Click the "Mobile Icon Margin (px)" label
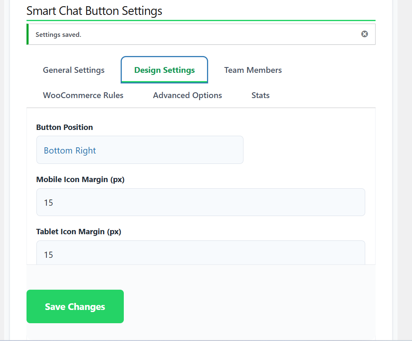Image resolution: width=412 pixels, height=341 pixels. [80, 180]
